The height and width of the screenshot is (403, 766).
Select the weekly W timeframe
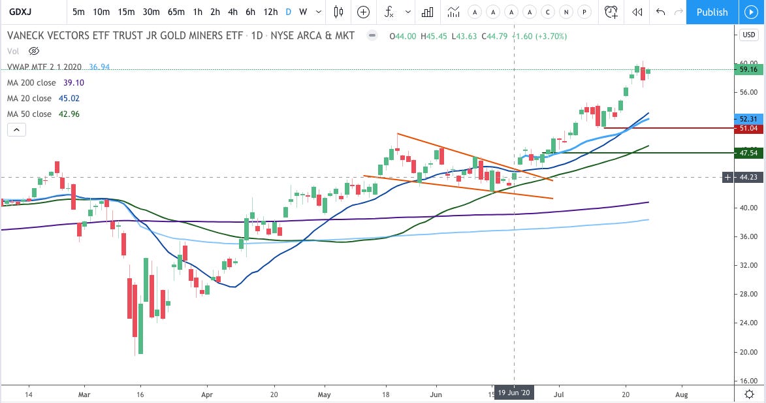[x=303, y=12]
